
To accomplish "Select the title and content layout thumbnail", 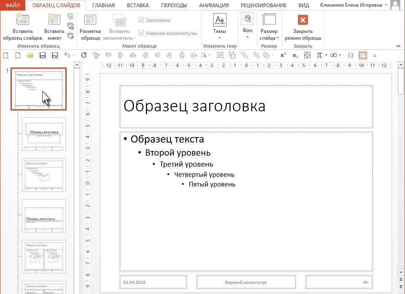I will click(44, 175).
